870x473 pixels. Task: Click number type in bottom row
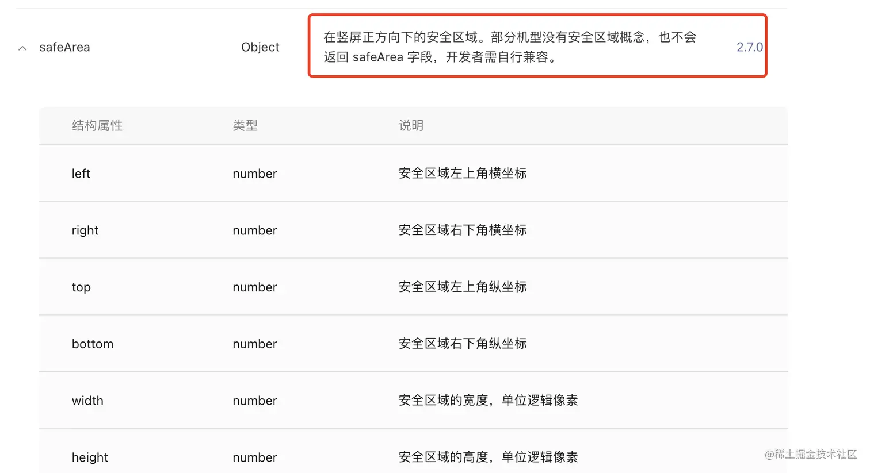255,344
